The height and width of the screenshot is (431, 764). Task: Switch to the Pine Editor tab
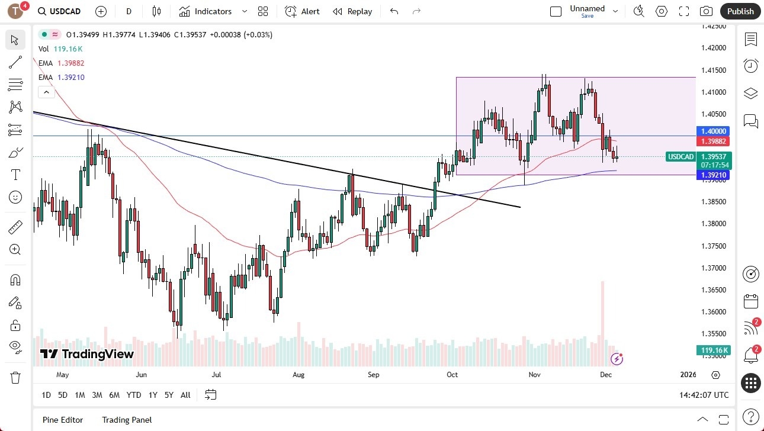(x=62, y=420)
